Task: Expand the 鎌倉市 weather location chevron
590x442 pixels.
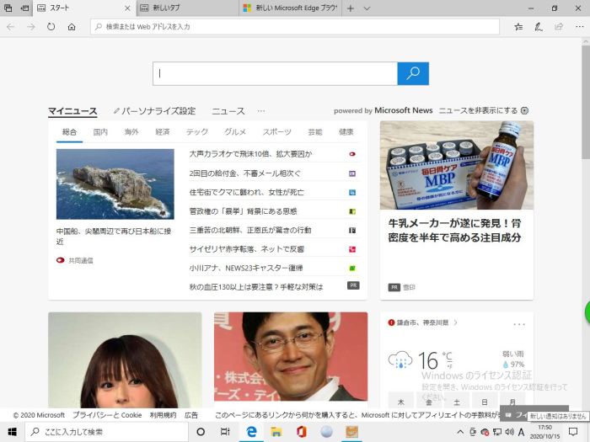Action: pos(456,322)
